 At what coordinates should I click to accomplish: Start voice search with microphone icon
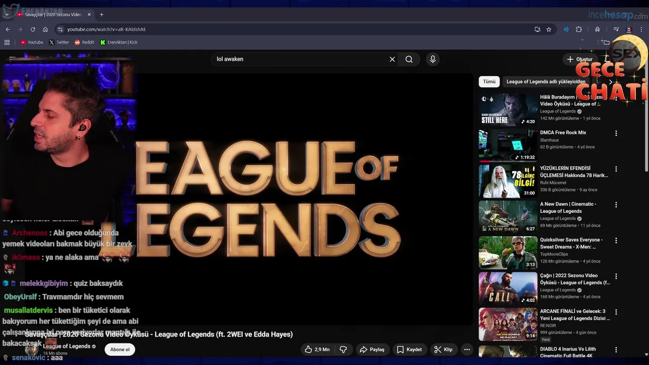coord(432,59)
